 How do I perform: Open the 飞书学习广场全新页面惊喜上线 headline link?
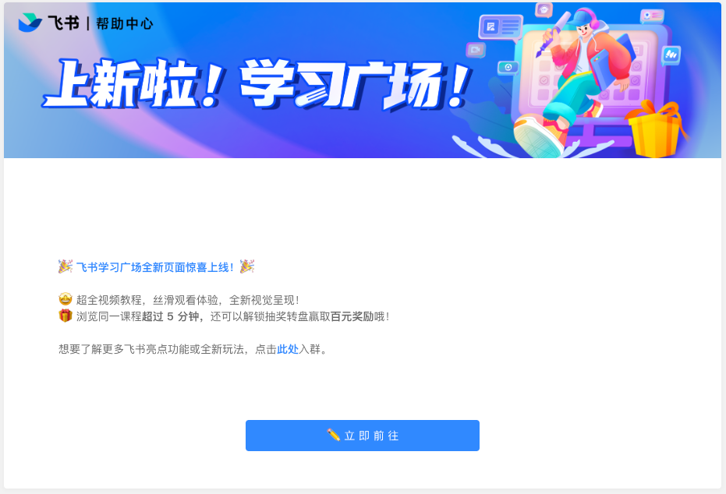coord(154,267)
